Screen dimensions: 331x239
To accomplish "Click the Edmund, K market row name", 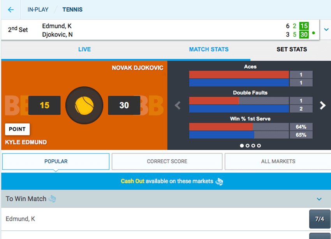I will click(20, 219).
